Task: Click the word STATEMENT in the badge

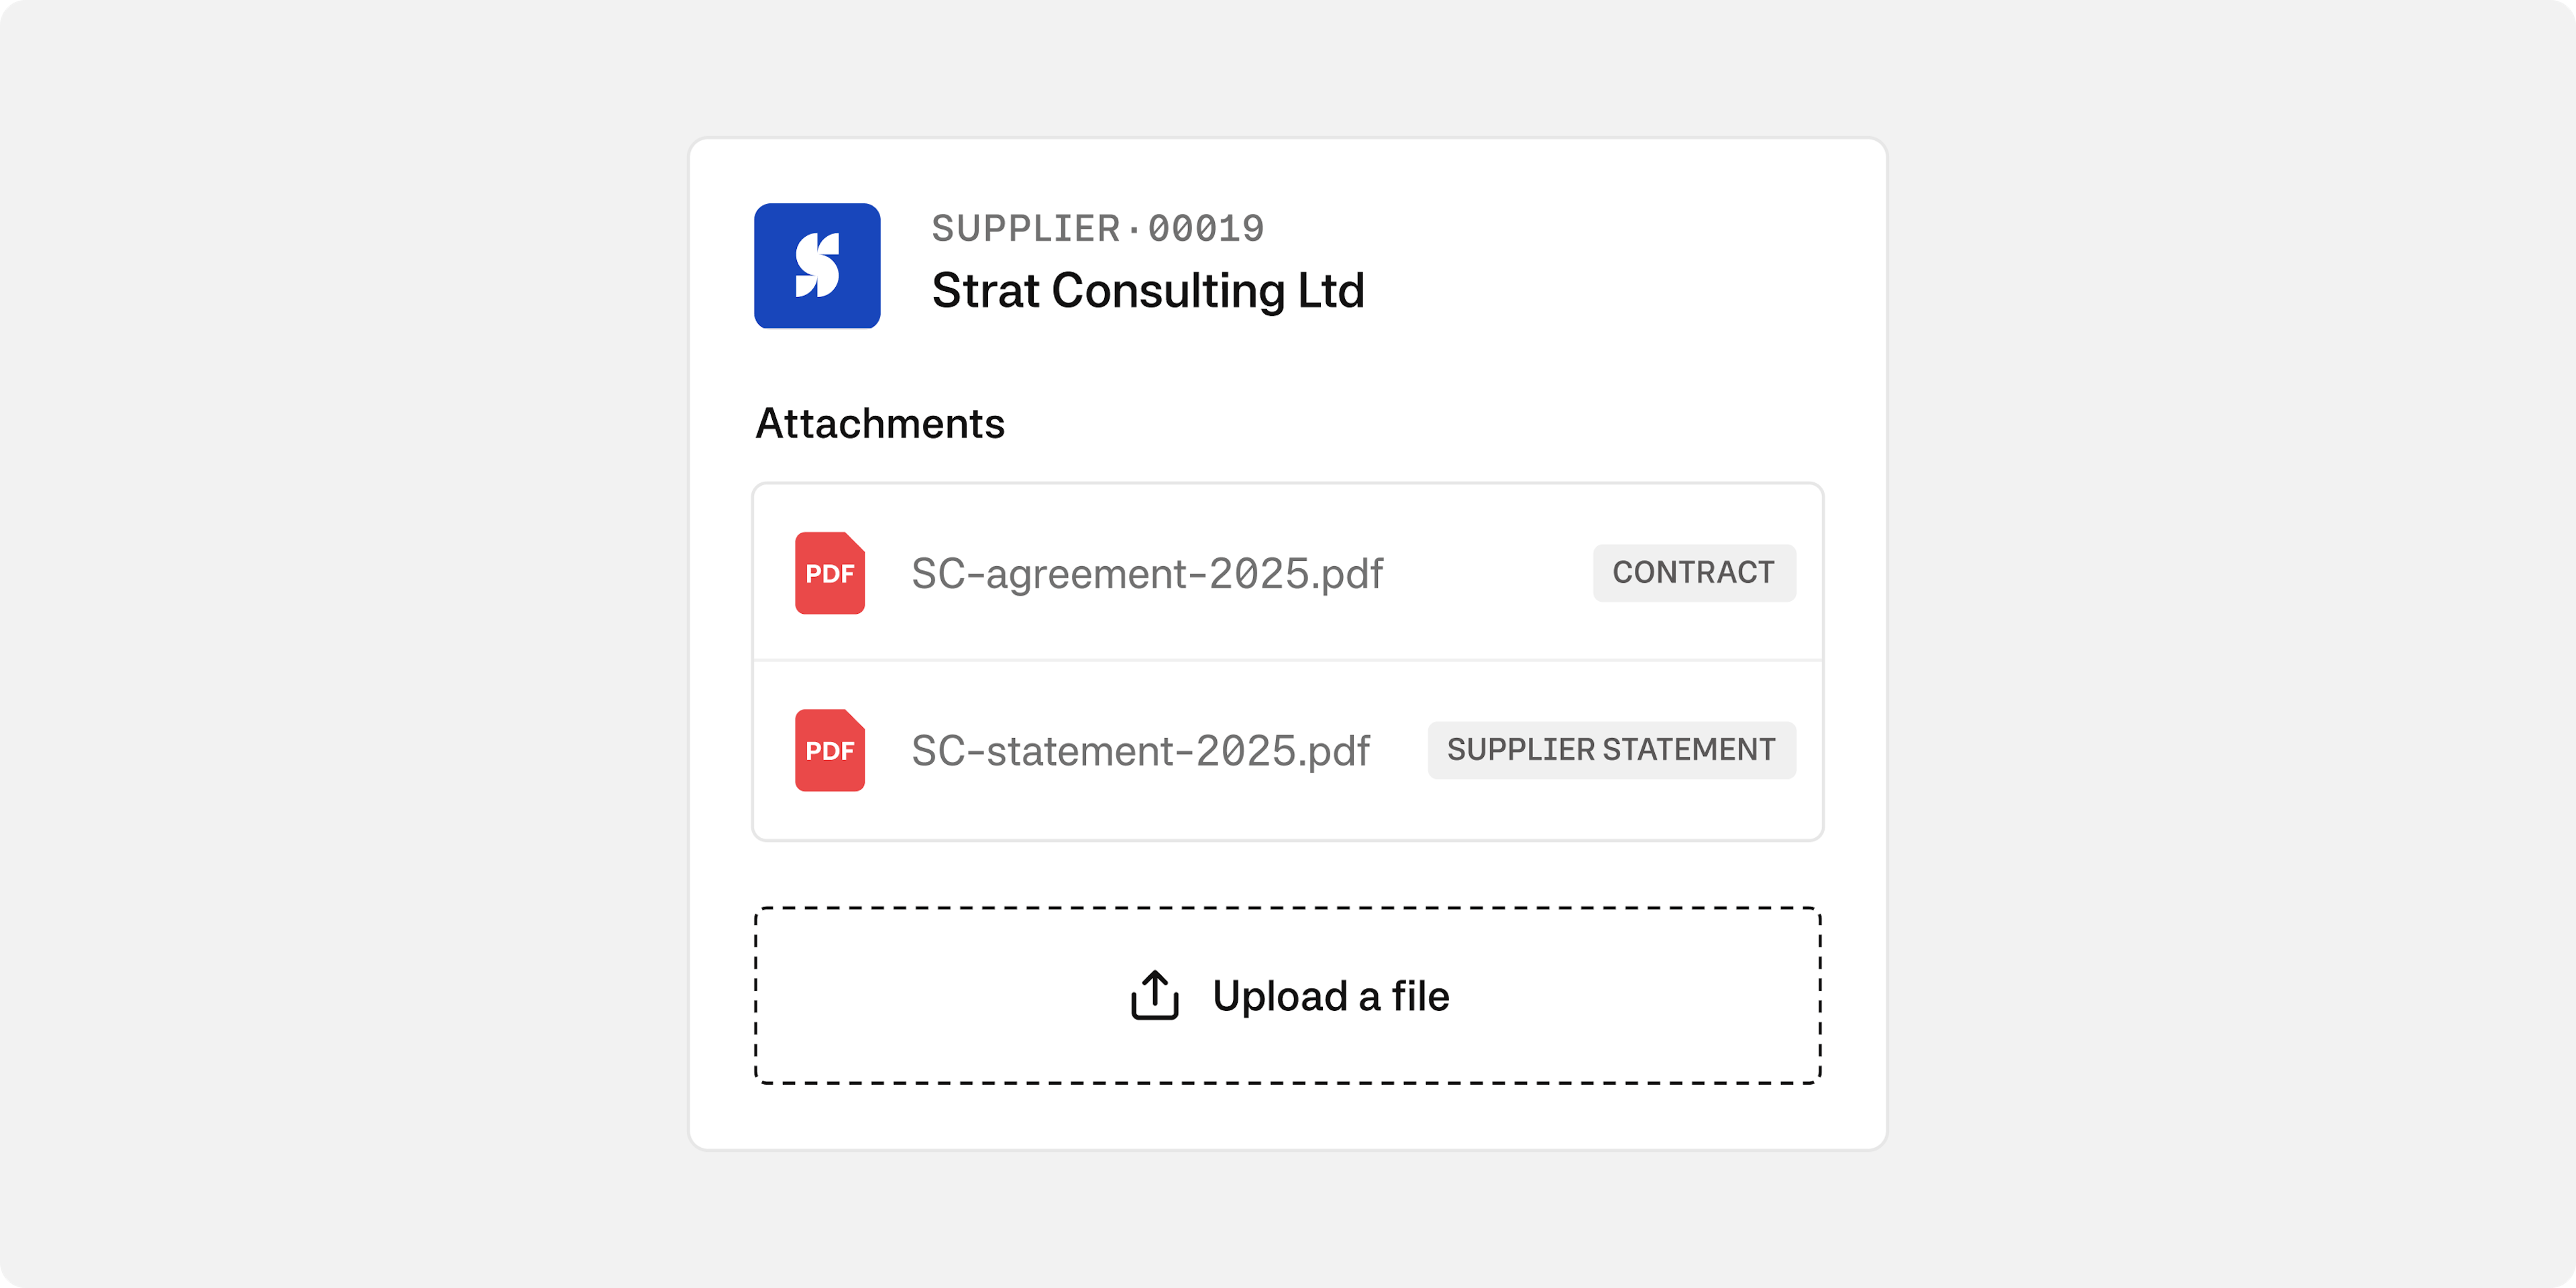Action: (x=1689, y=750)
